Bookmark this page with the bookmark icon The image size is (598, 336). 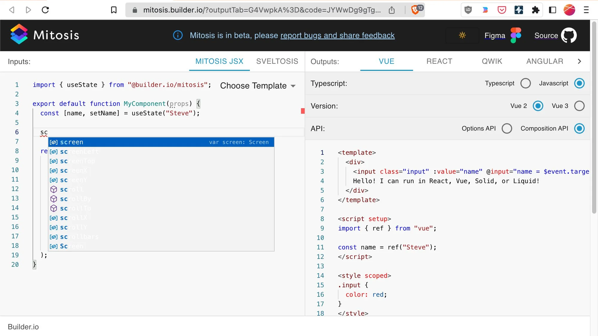[x=114, y=10]
